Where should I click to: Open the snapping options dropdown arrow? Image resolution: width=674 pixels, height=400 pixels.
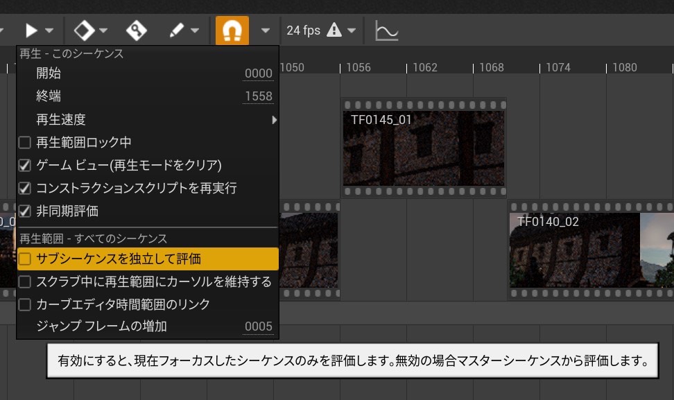[266, 31]
